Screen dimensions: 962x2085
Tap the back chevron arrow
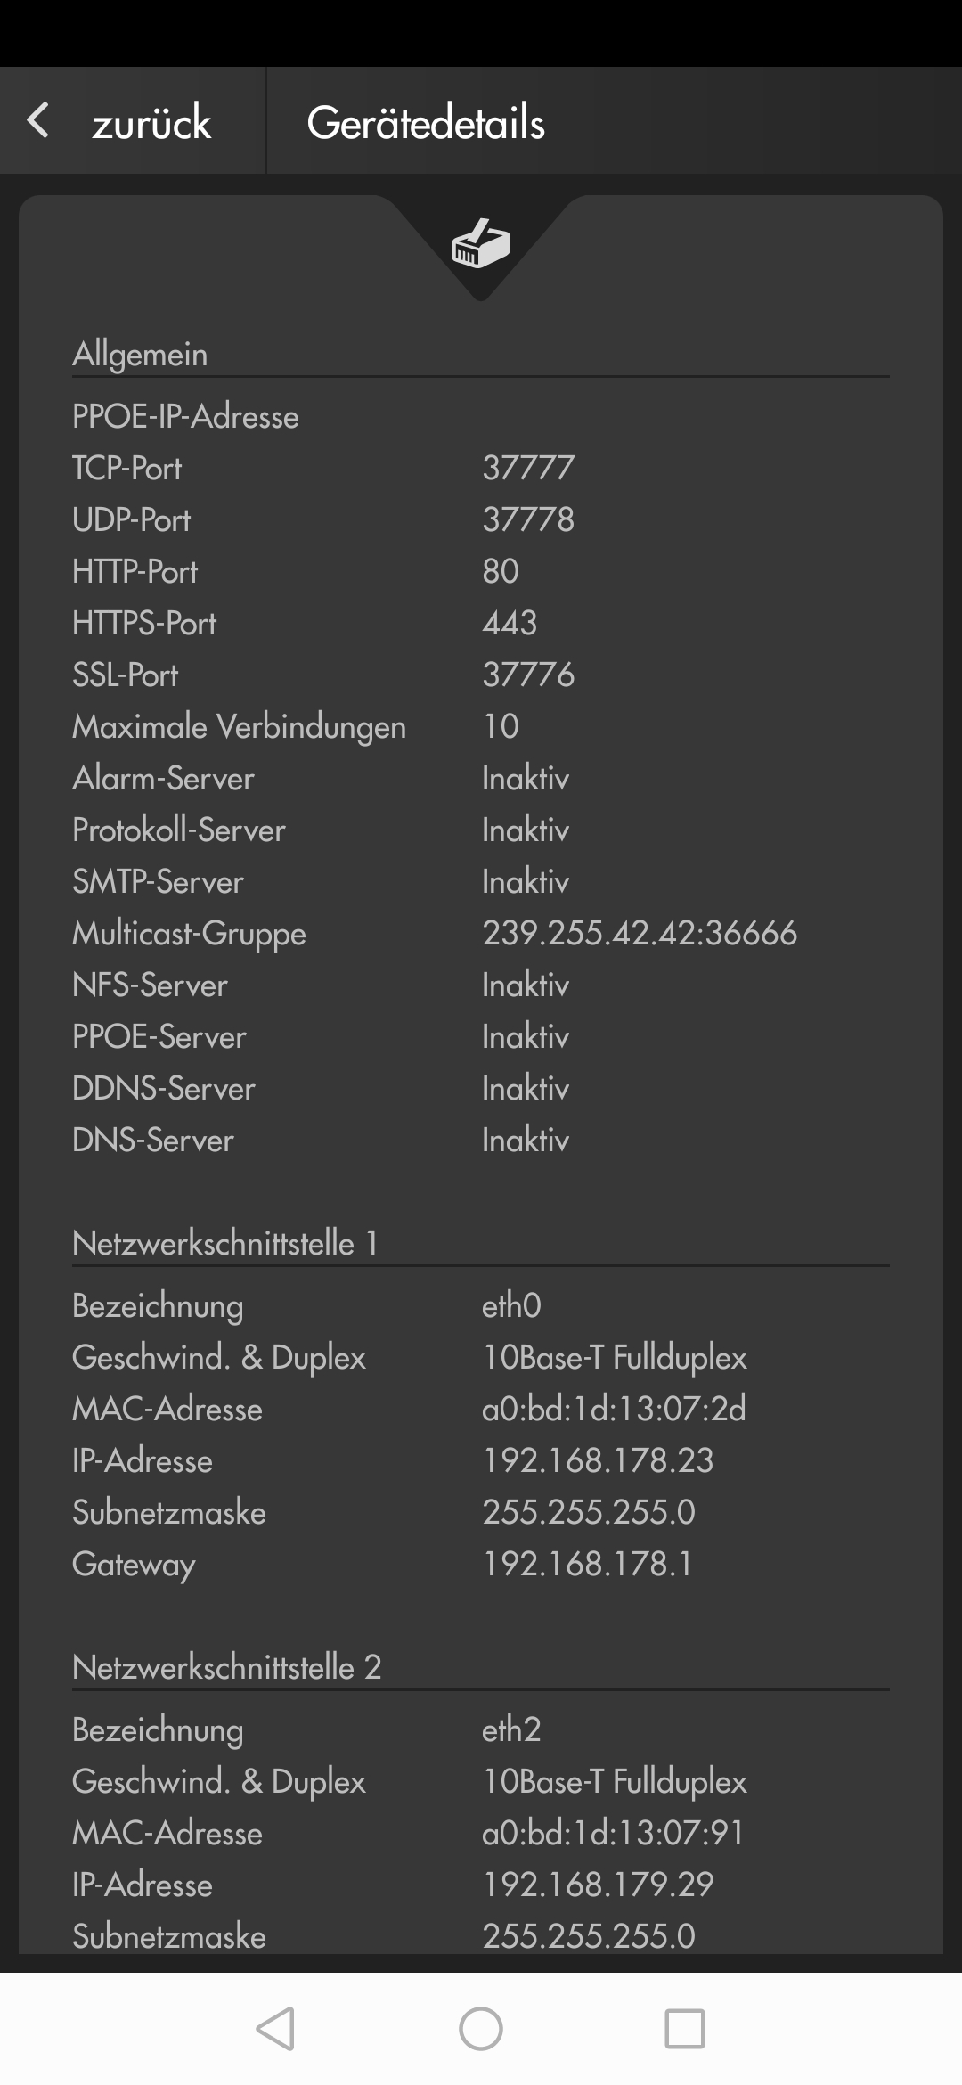click(x=37, y=120)
